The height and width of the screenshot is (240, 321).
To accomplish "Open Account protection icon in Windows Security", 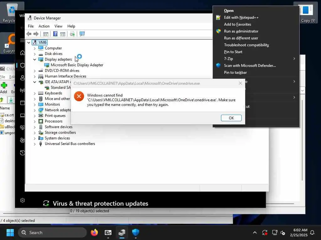I will coord(23,78).
